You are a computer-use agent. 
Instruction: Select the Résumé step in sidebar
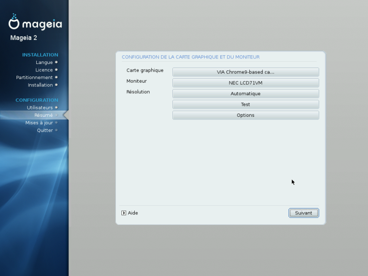coord(43,115)
